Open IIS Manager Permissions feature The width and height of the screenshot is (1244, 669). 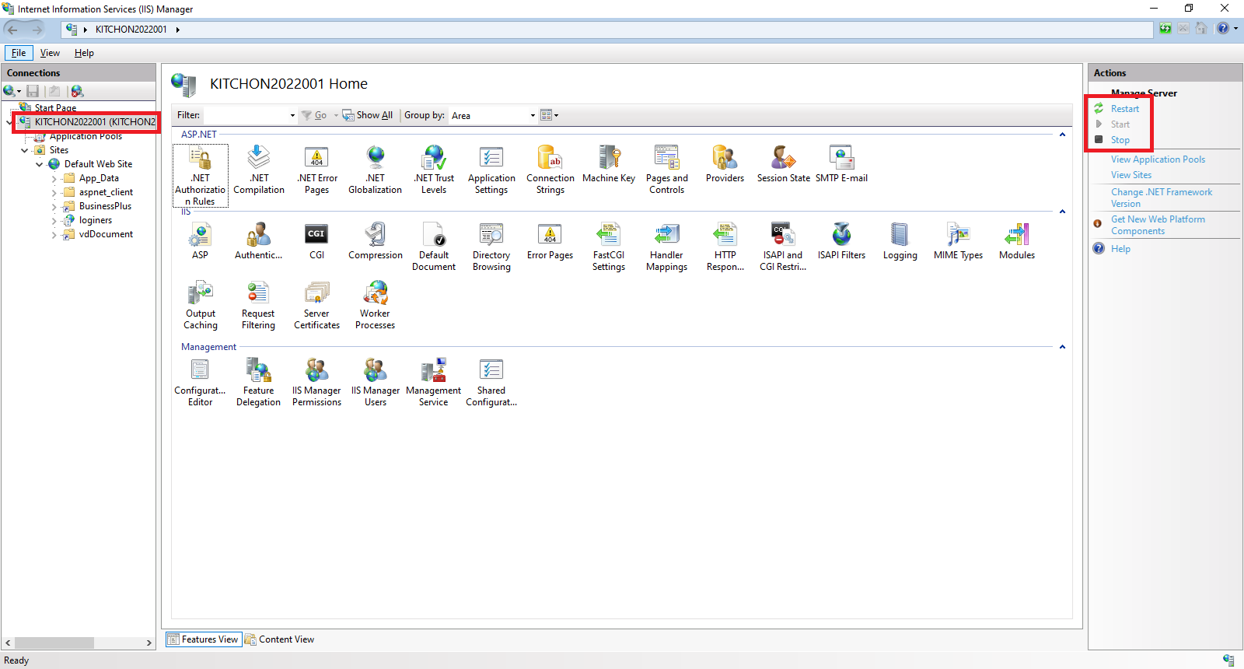(317, 382)
